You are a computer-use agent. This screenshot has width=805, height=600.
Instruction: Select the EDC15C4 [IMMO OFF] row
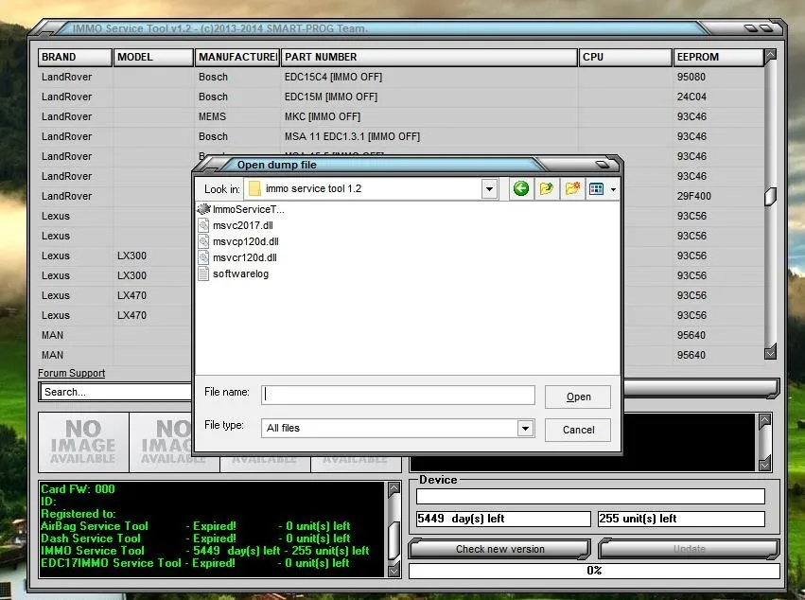pos(400,77)
